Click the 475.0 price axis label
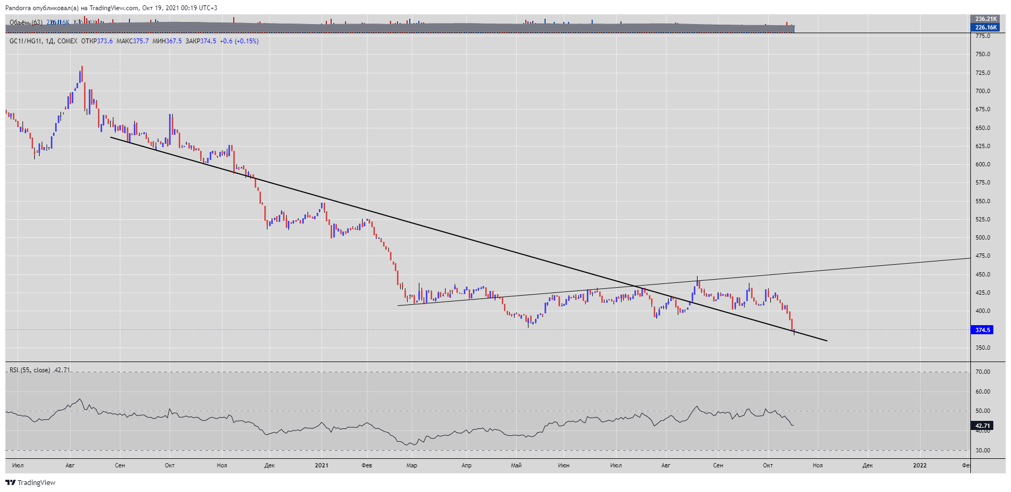 (x=983, y=256)
